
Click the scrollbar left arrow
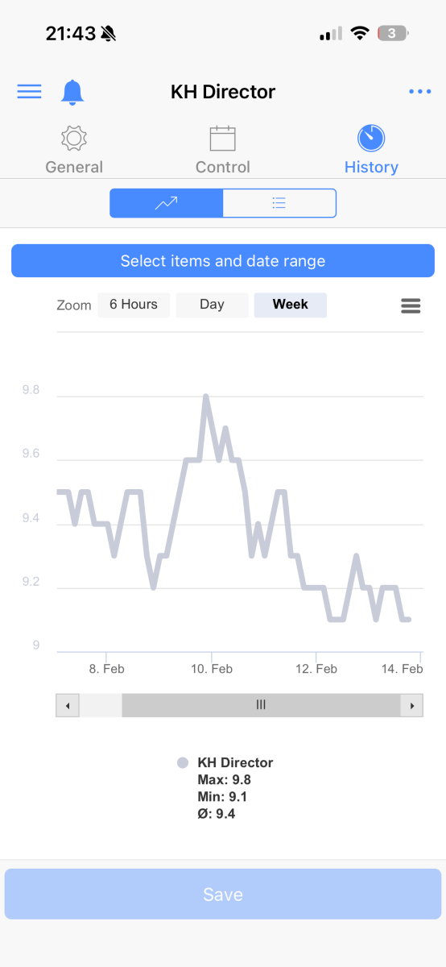(67, 705)
